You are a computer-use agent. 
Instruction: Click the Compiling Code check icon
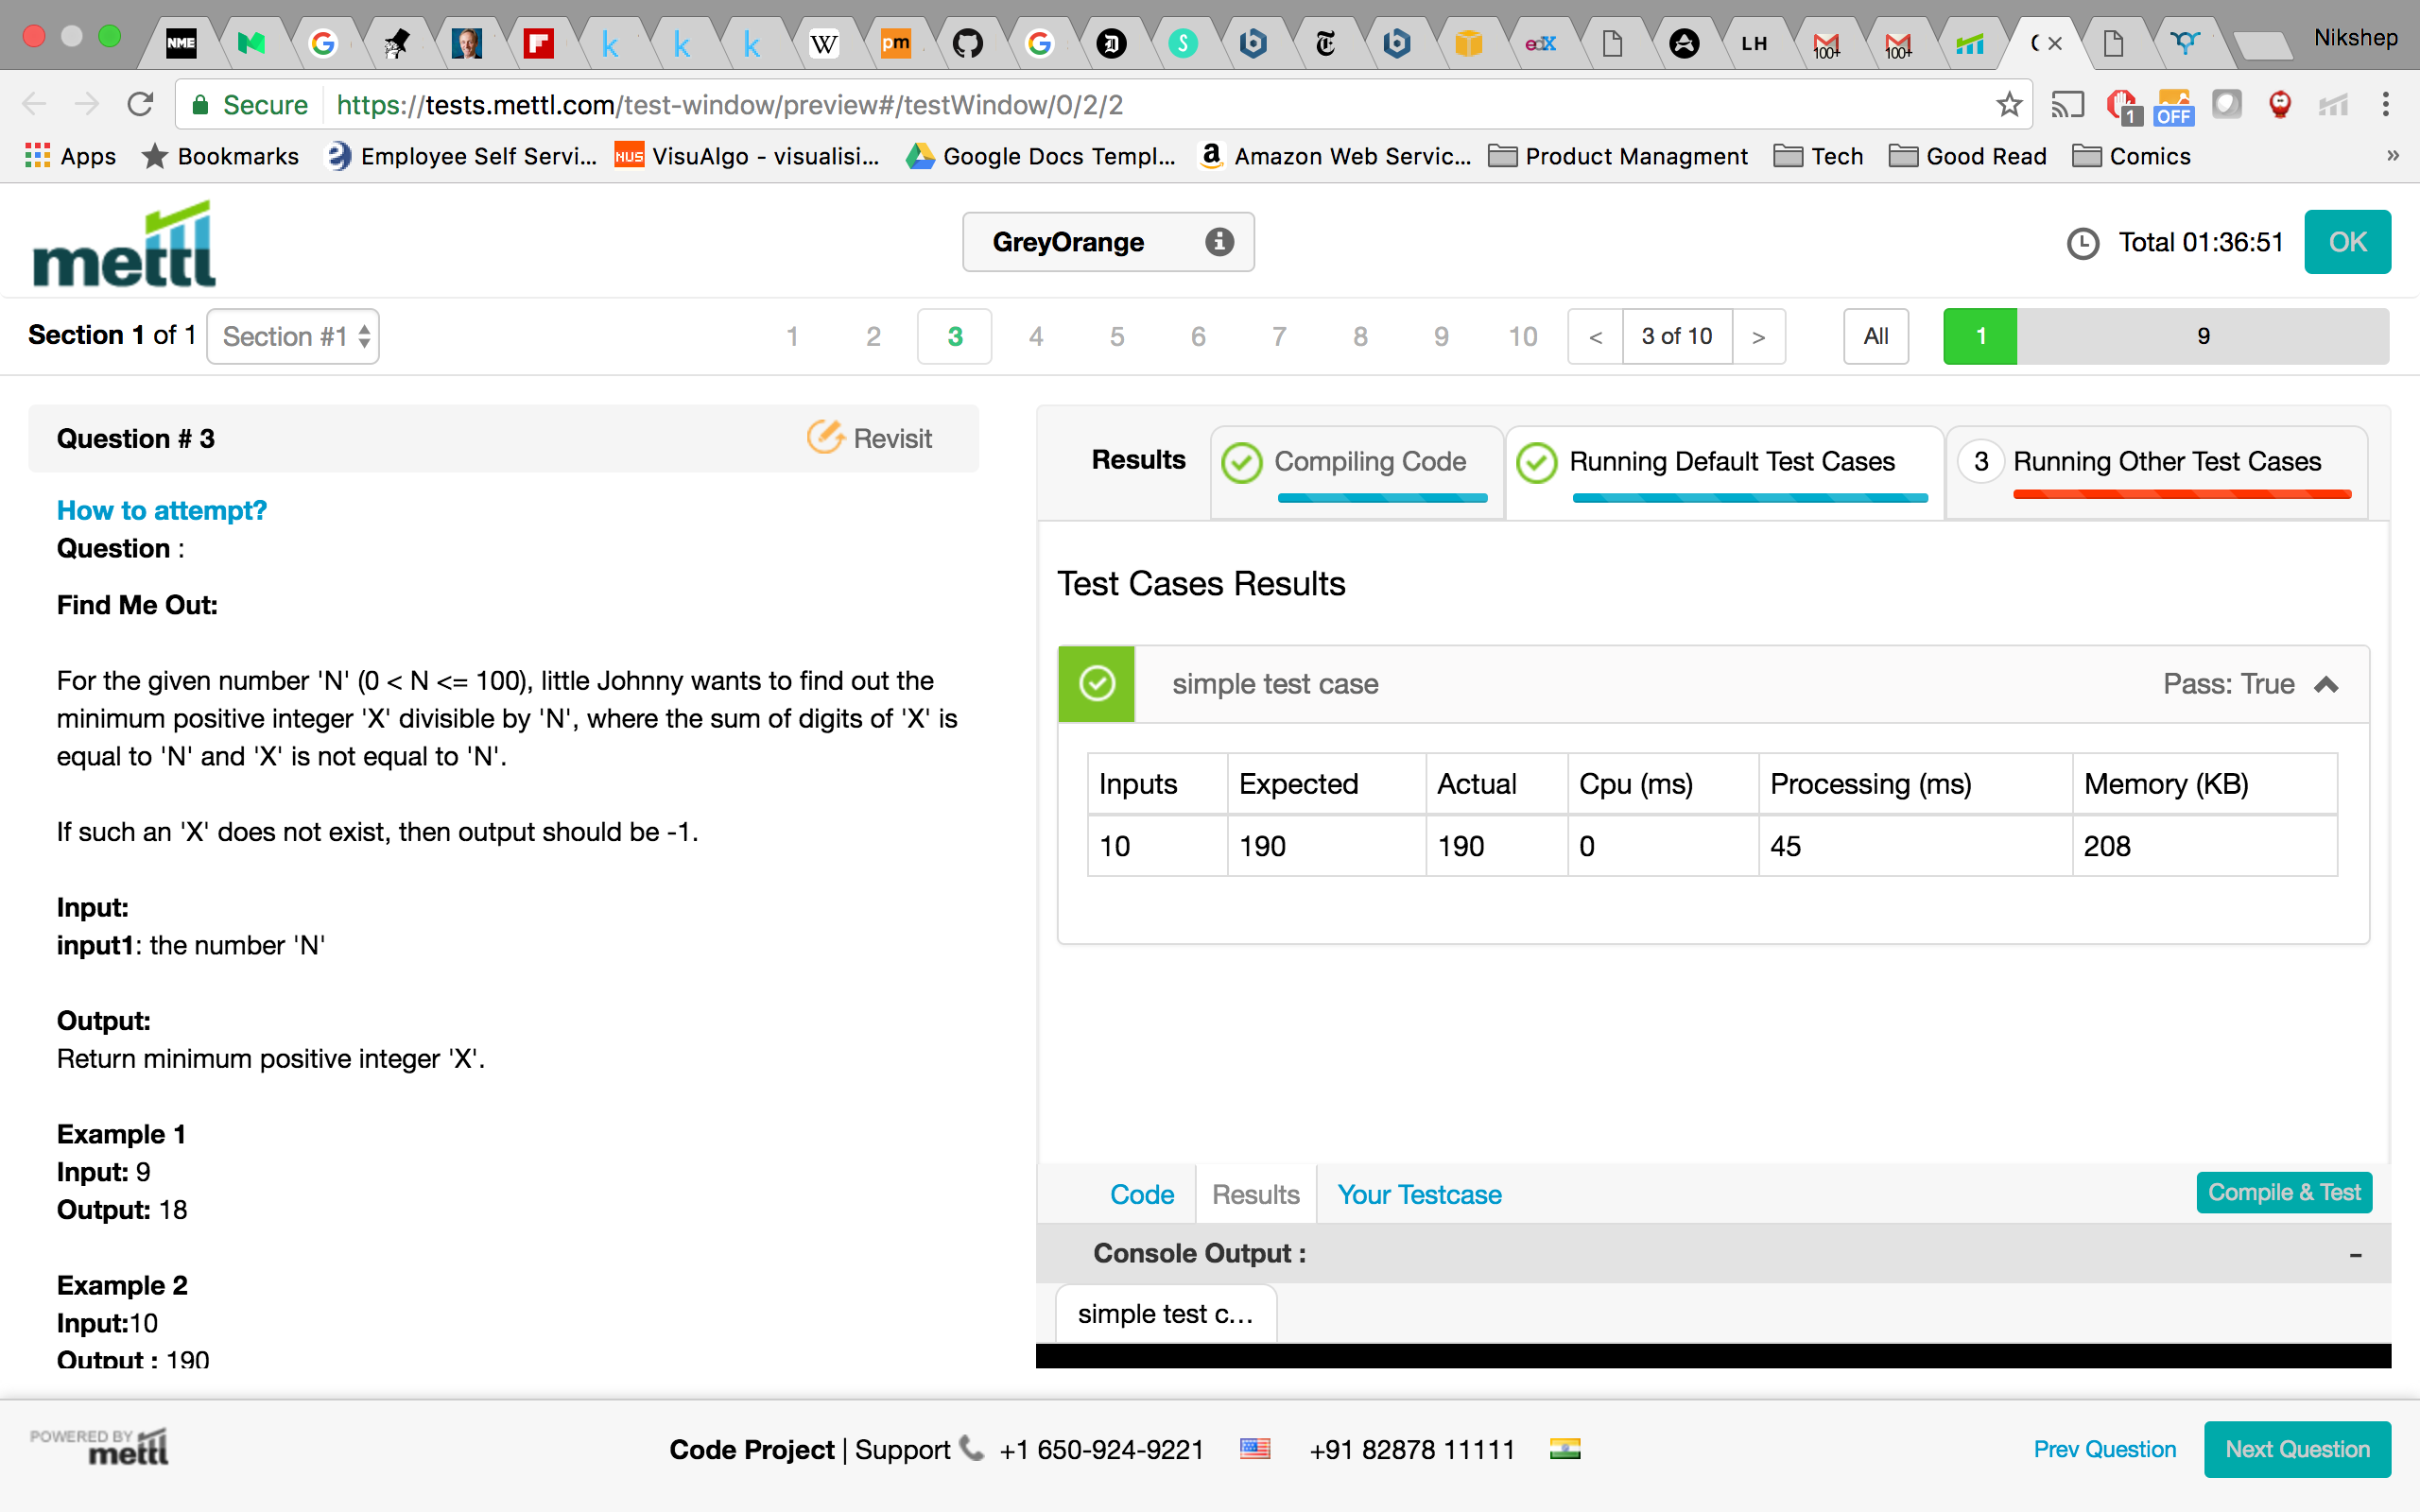click(x=1242, y=462)
